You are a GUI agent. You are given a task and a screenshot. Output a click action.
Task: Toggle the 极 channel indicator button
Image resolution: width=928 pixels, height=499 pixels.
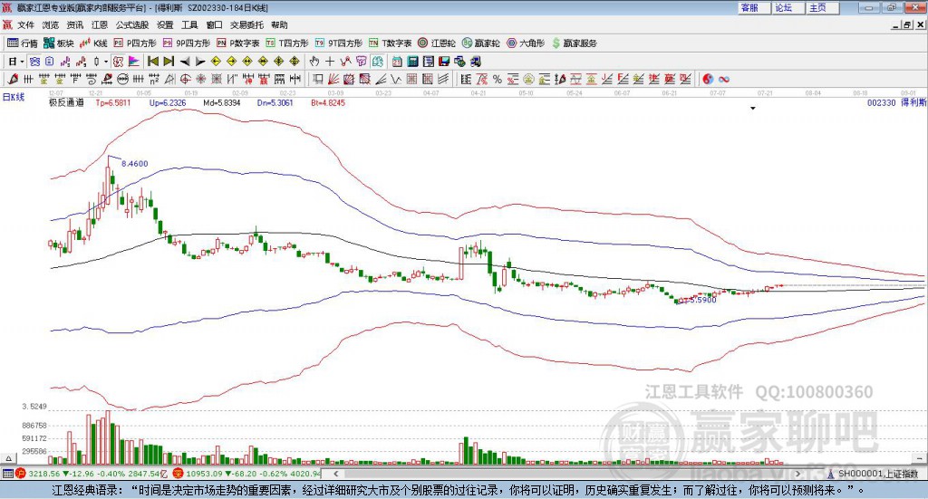[x=119, y=62]
